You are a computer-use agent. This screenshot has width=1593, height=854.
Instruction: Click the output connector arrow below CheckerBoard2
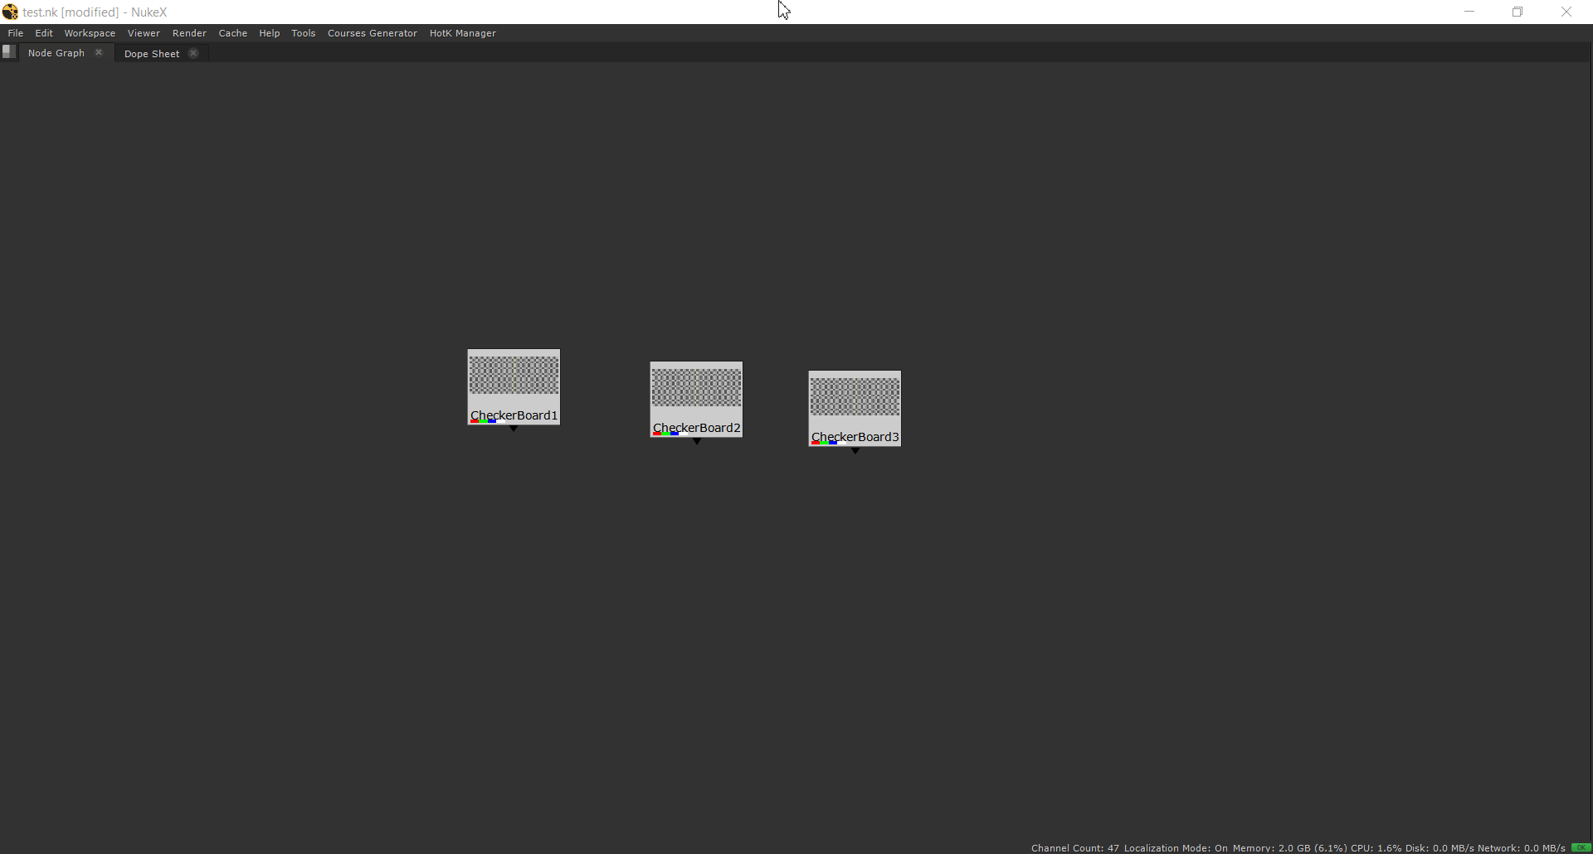tap(696, 442)
